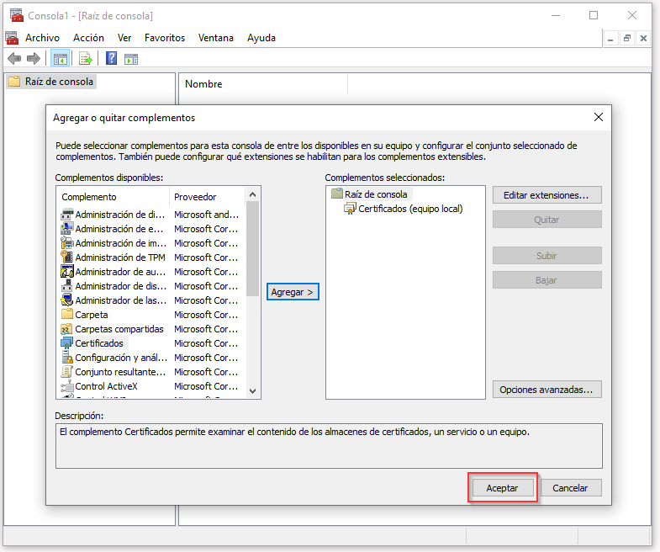This screenshot has height=552, width=660.
Task: Confirm with the Aceptar button
Action: [x=502, y=488]
